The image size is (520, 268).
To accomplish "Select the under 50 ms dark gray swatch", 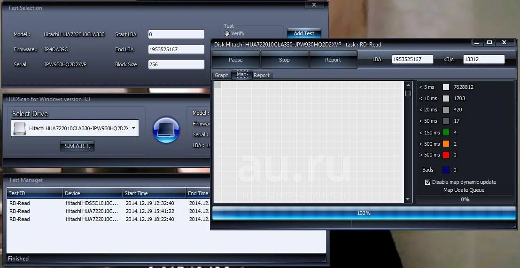I will (446, 121).
